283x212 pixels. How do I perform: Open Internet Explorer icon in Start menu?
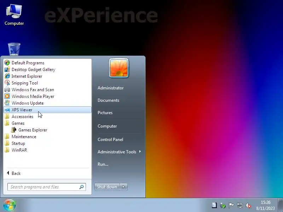pos(7,76)
